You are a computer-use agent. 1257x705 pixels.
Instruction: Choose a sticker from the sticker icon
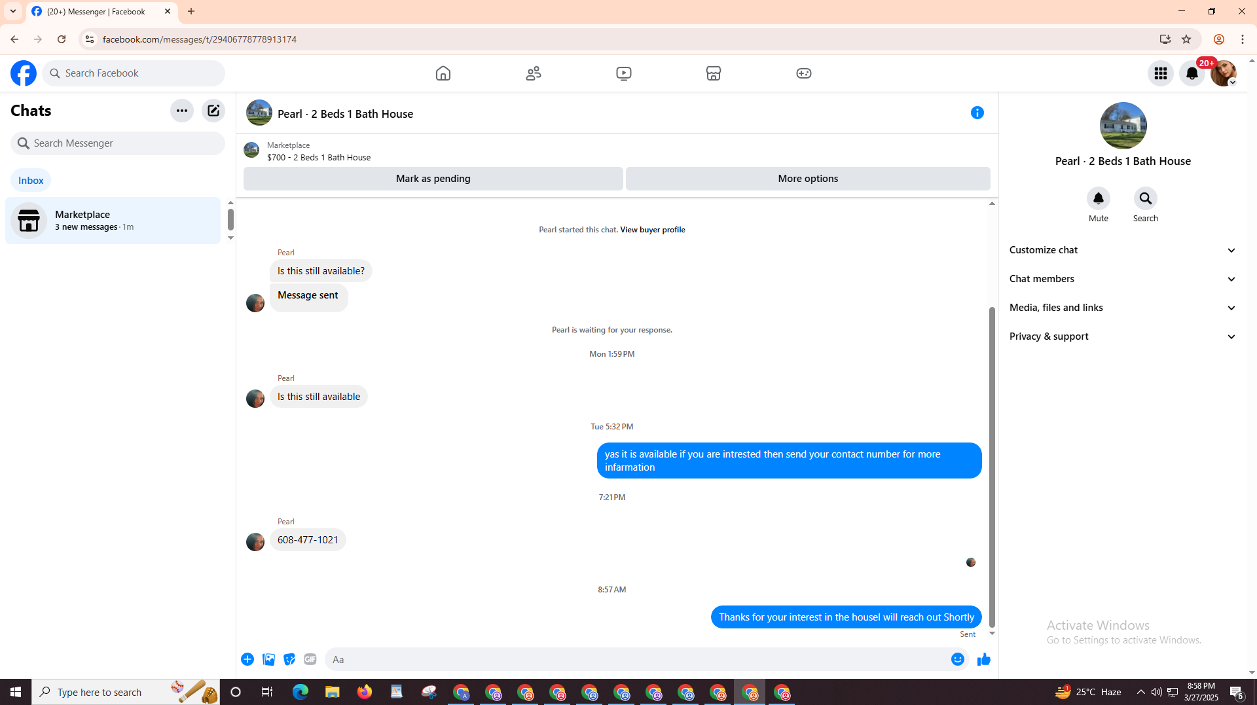[x=289, y=659]
